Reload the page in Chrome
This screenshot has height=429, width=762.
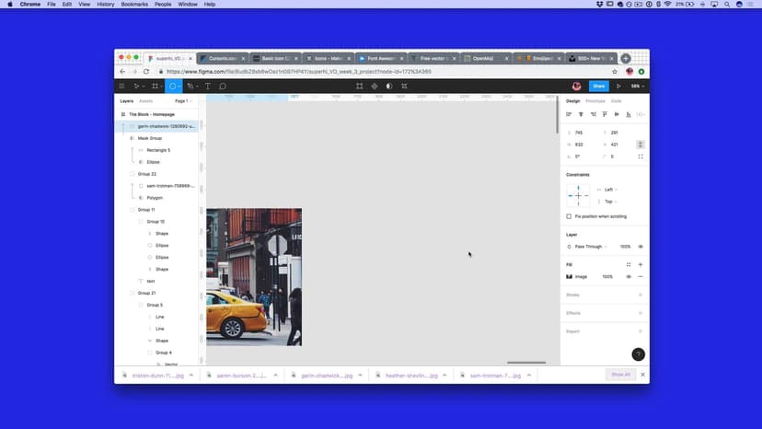[x=145, y=72]
